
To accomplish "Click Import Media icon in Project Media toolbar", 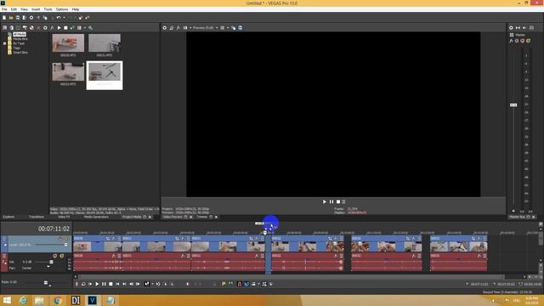I will tap(11, 28).
